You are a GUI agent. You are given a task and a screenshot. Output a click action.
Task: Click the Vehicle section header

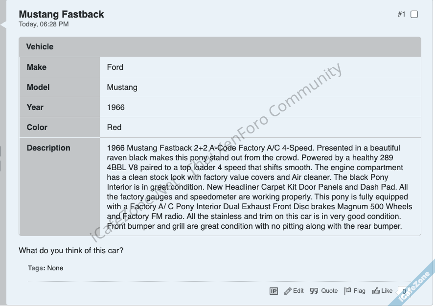pyautogui.click(x=40, y=46)
